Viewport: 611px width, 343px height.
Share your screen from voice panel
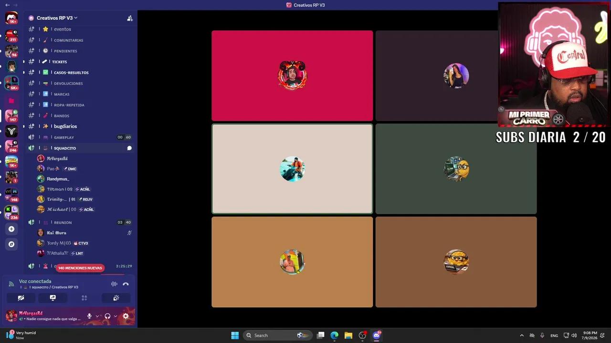[53, 298]
